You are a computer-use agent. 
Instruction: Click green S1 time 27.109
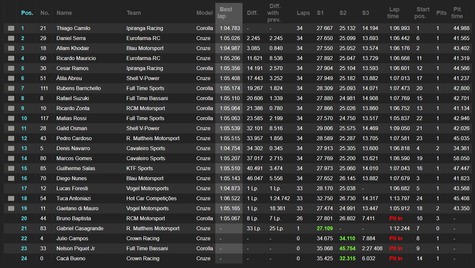[325, 229]
